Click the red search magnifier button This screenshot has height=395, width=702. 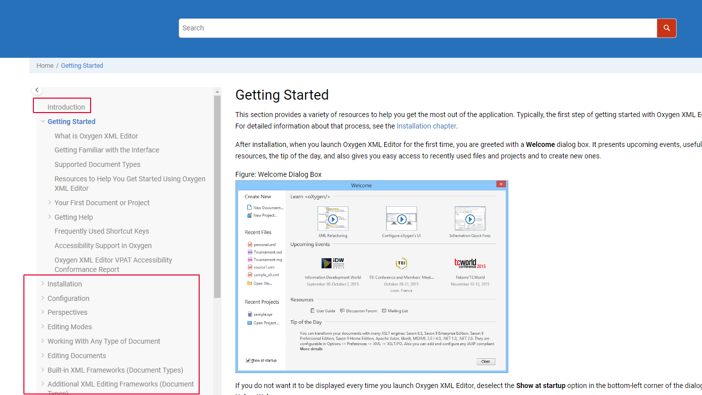pos(667,28)
